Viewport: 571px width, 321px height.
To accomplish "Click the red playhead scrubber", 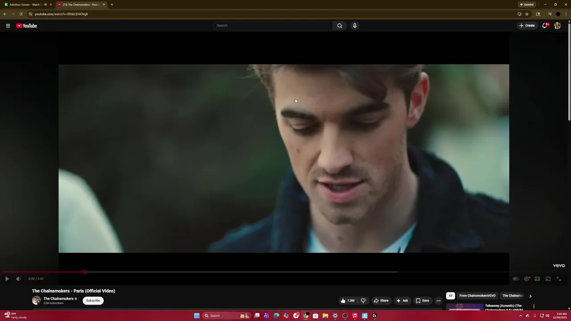I will (84, 272).
